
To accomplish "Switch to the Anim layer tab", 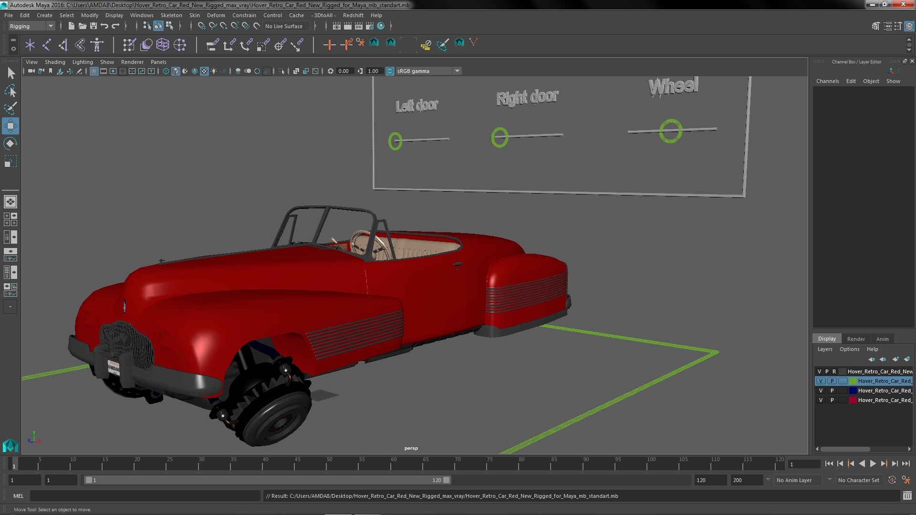I will (882, 339).
